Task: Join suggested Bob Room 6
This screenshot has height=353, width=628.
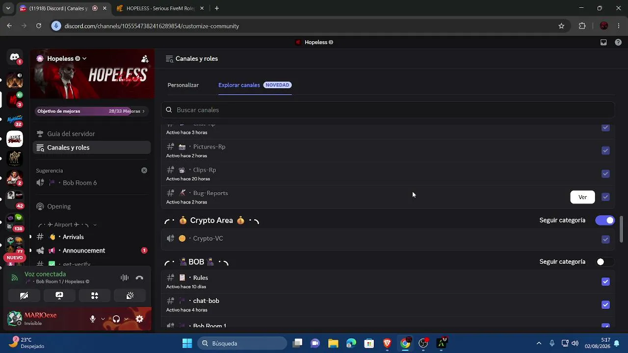Action: point(92,183)
